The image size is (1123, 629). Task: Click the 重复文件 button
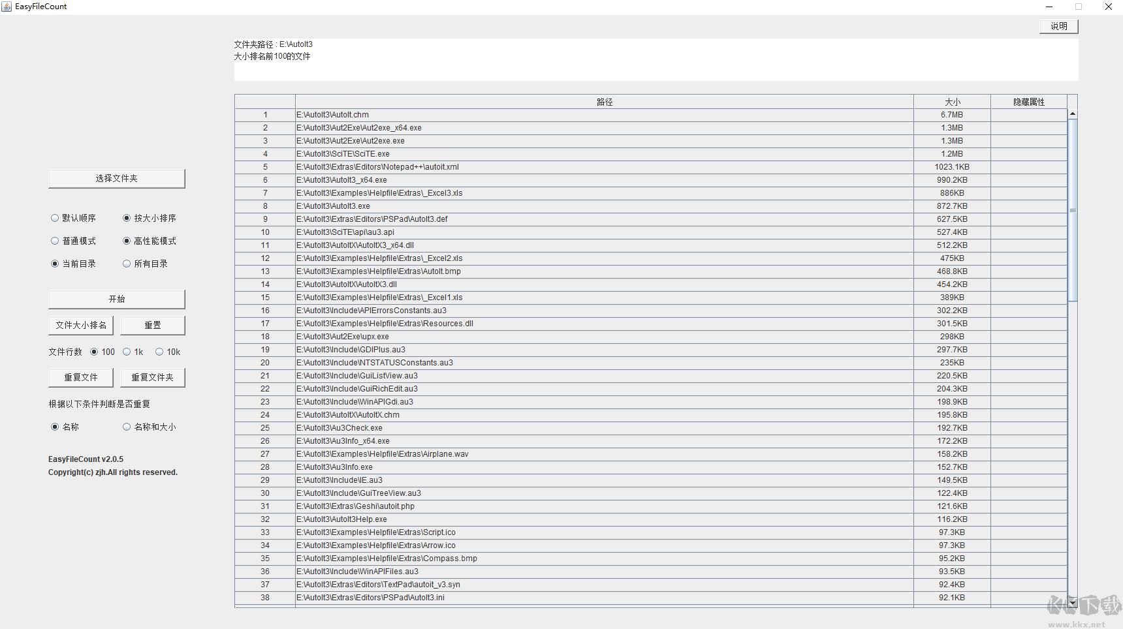[81, 378]
